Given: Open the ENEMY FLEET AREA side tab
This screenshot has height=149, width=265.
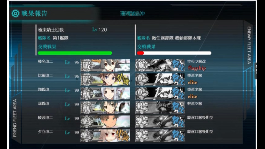Looking at the screenshot, I should click(x=249, y=45).
